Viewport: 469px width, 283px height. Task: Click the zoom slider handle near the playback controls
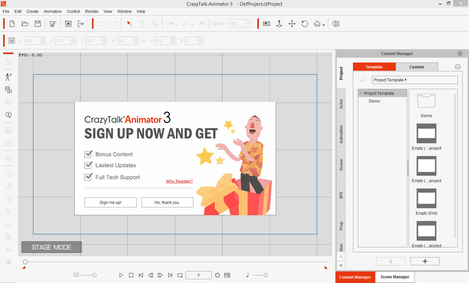[94, 275]
